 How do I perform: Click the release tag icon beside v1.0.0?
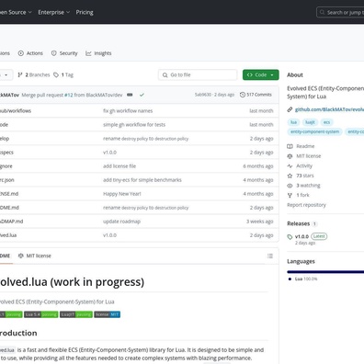tap(290, 236)
